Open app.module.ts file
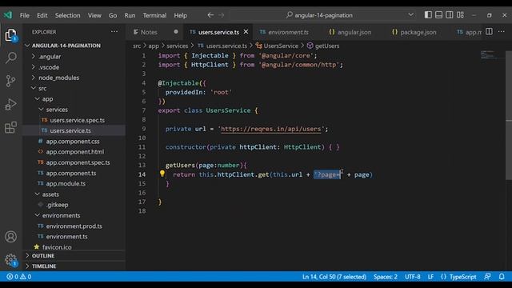Image resolution: width=512 pixels, height=288 pixels. 74,183
